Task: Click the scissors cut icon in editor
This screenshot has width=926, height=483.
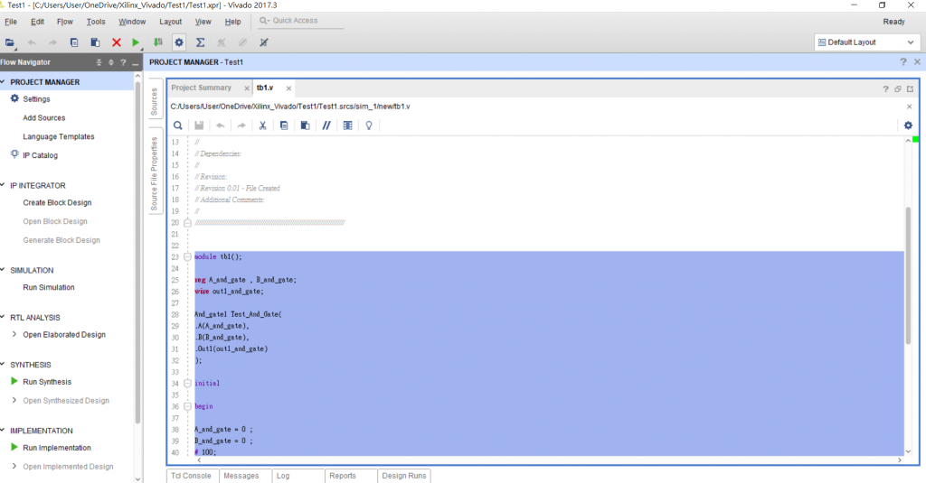Action: 263,125
